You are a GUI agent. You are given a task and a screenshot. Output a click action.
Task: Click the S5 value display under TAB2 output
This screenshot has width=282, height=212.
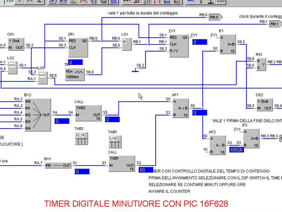pos(112,120)
